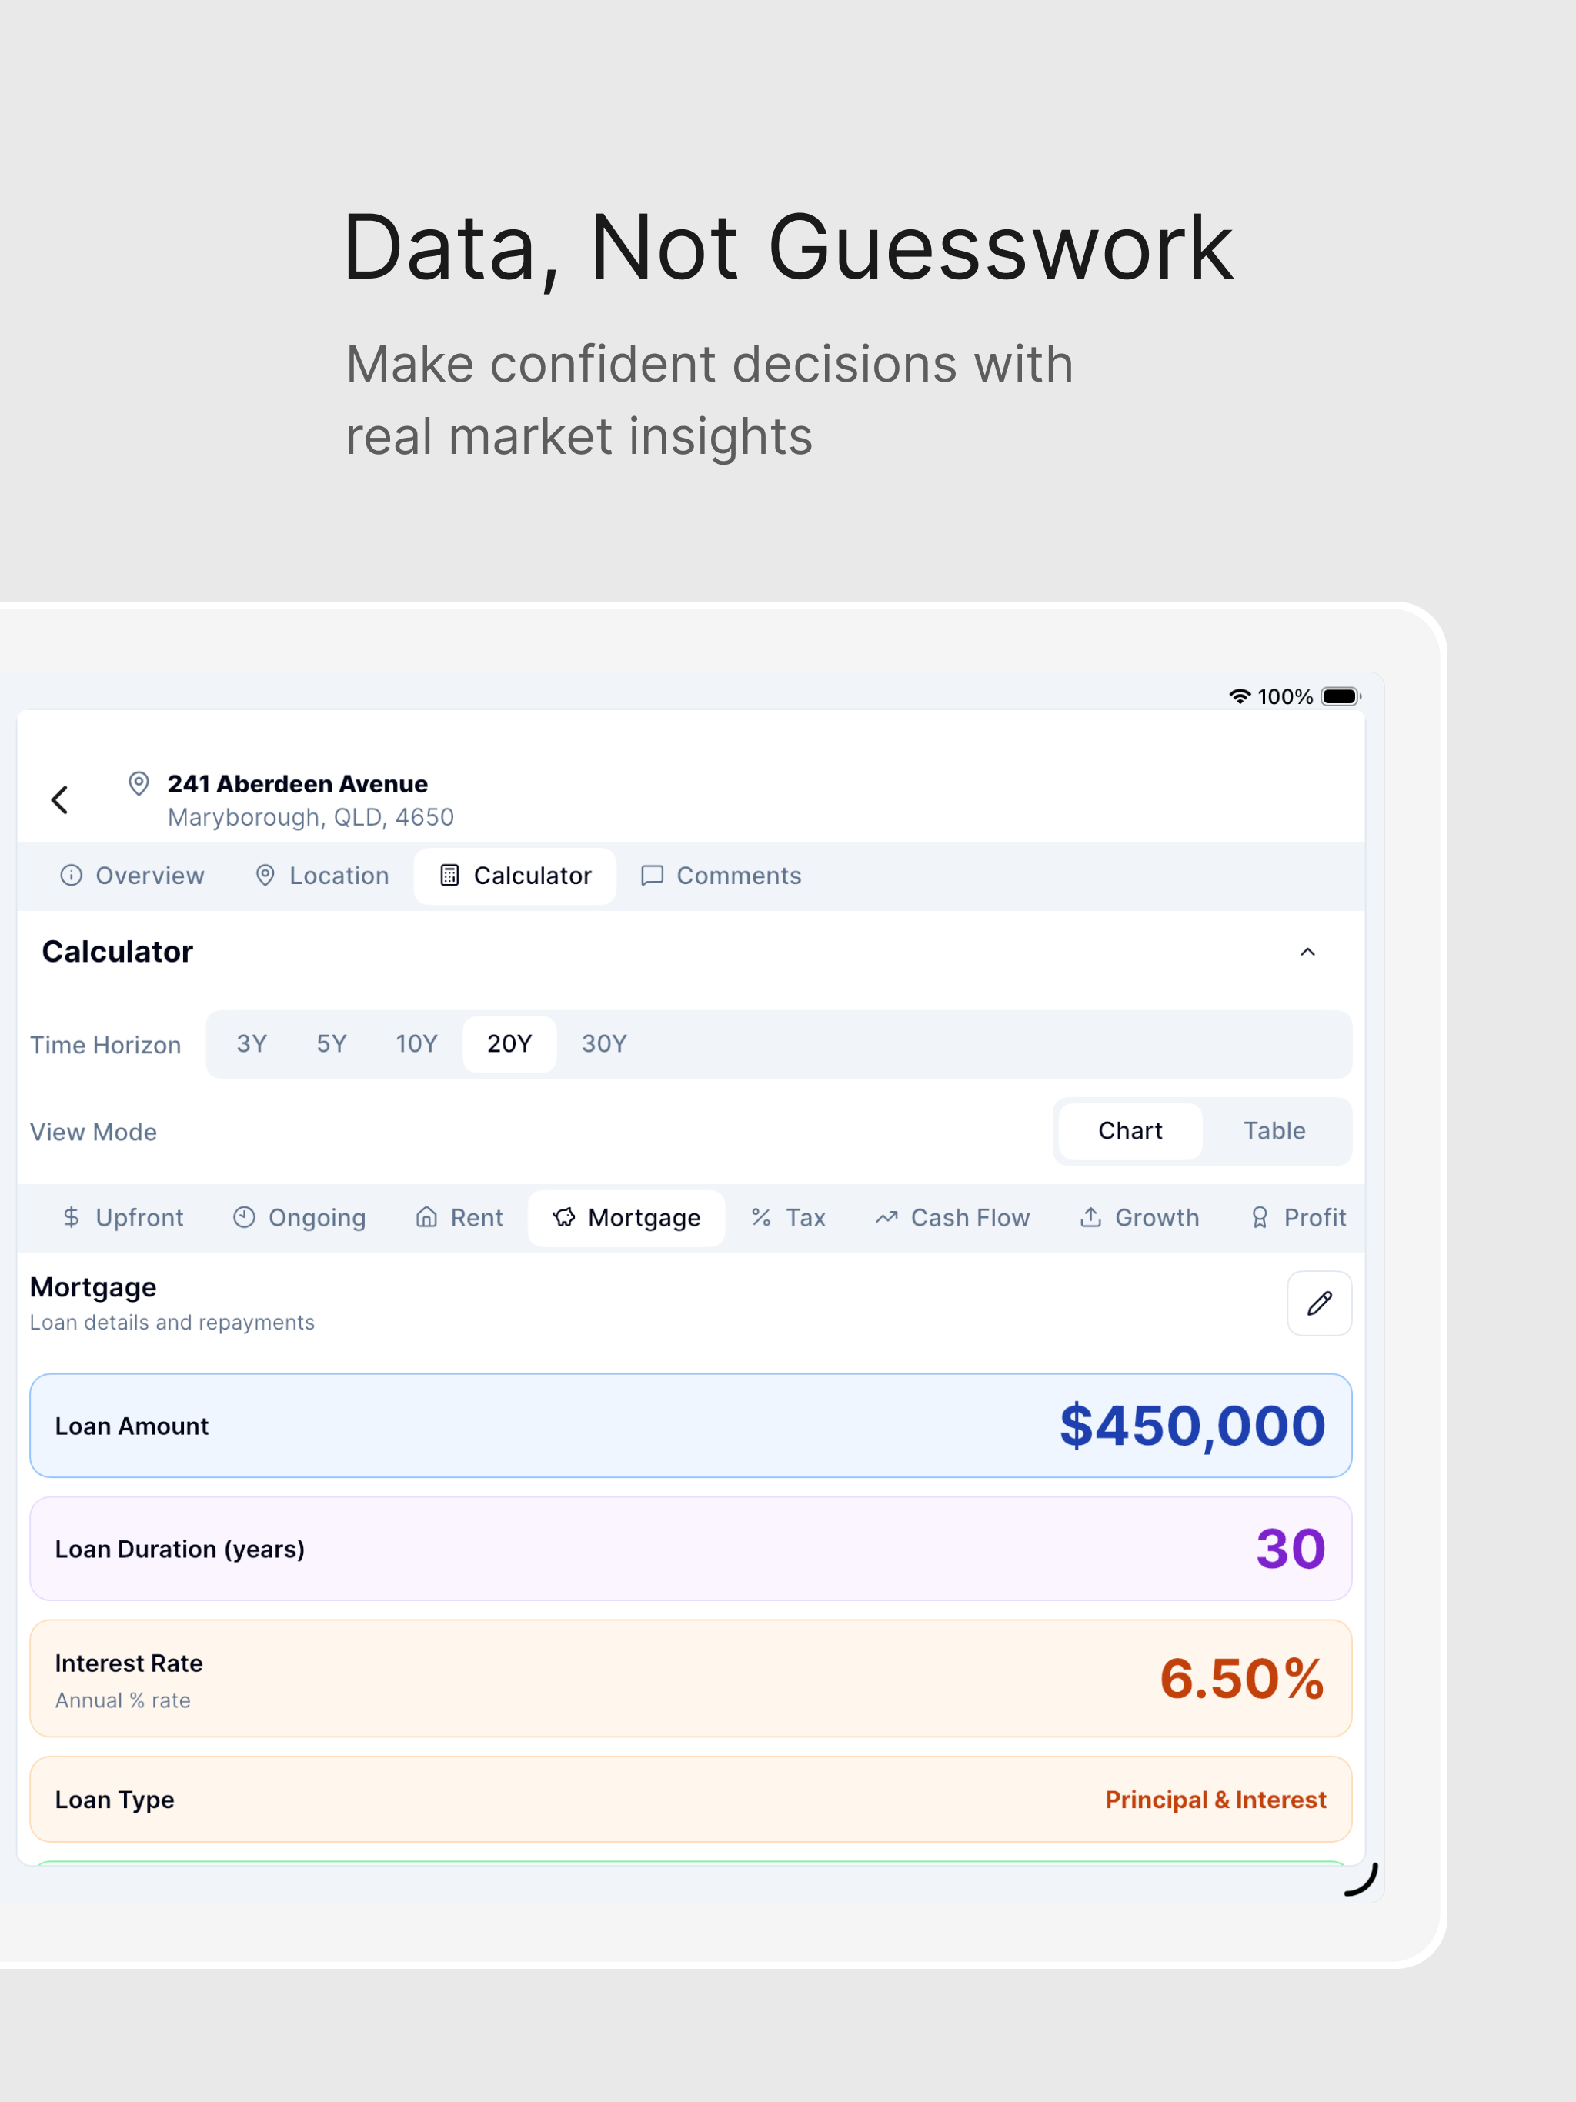Go to the Overview tab

click(132, 876)
